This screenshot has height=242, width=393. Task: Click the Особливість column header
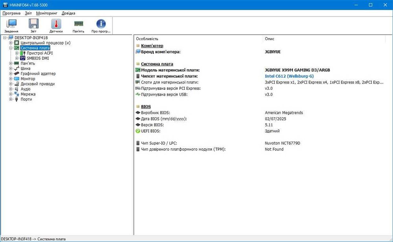pyautogui.click(x=199, y=39)
